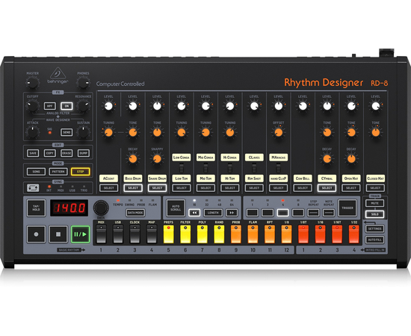Click the black DATA encoder knob
Viewport: 411px width, 336px height.
coord(101,208)
